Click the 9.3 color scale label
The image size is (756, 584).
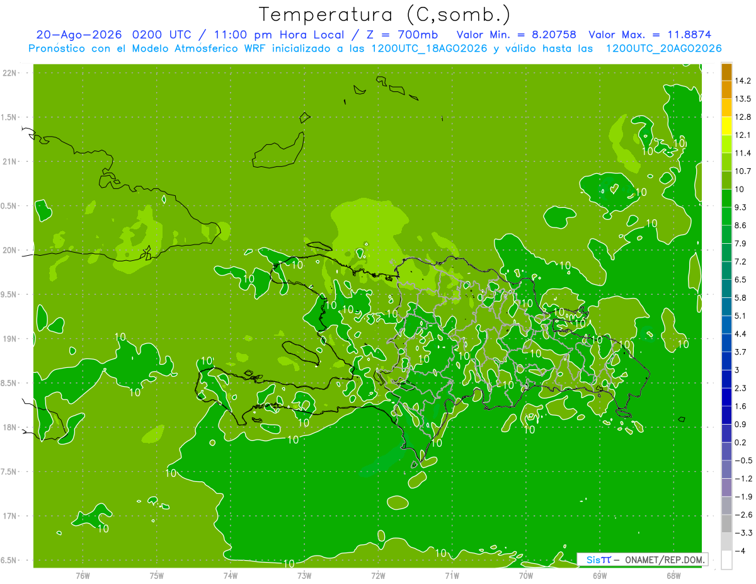tap(741, 207)
